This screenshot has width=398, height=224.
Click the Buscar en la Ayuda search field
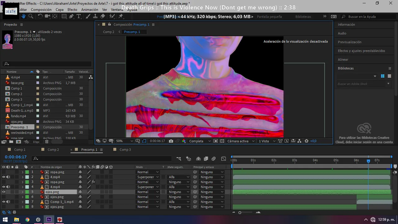pyautogui.click(x=368, y=16)
